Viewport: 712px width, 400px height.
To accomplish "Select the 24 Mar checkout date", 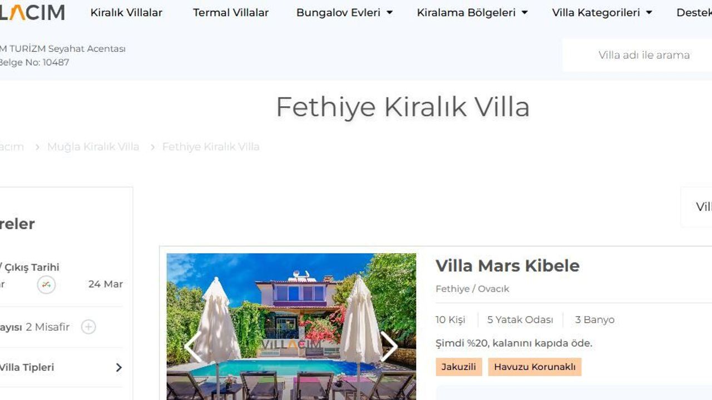I will point(106,284).
